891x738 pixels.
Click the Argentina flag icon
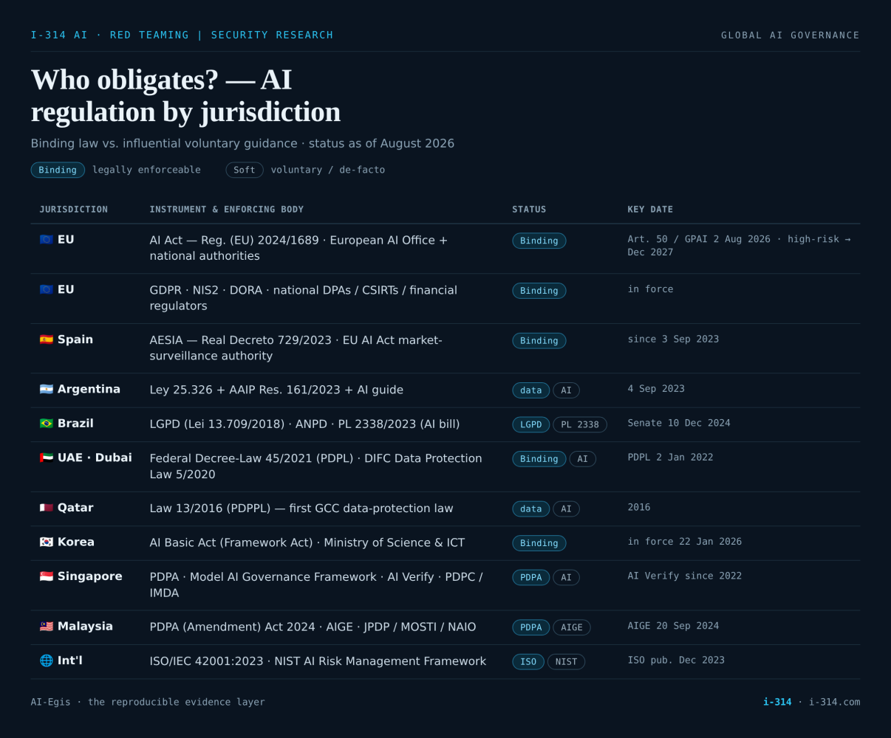click(x=47, y=389)
